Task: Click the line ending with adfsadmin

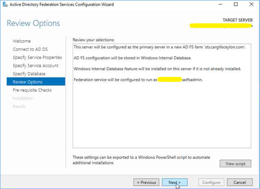Action: point(138,80)
